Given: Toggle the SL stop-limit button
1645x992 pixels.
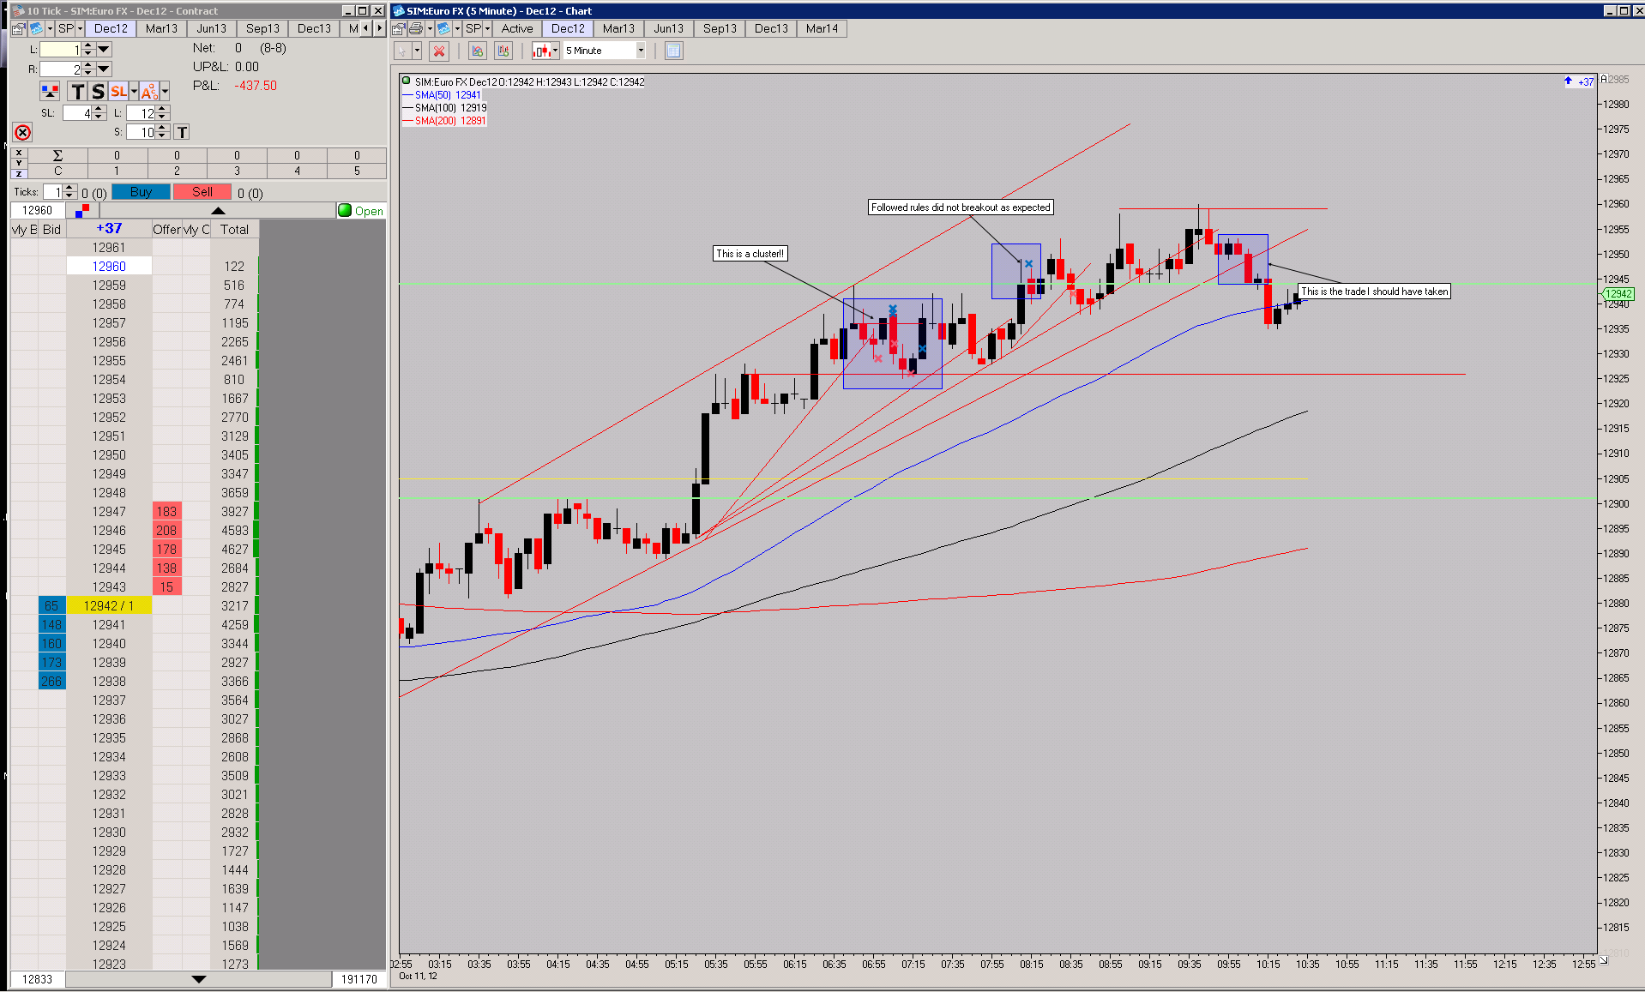Looking at the screenshot, I should (118, 91).
